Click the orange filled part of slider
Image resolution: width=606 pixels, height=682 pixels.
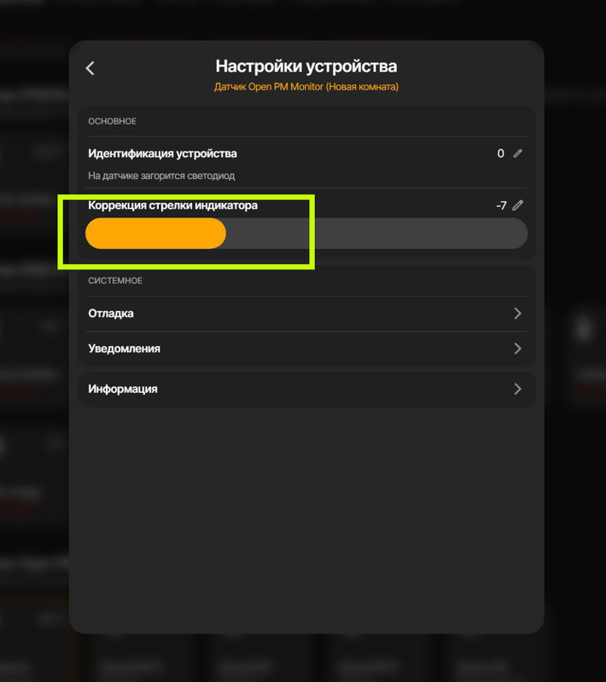(x=156, y=234)
